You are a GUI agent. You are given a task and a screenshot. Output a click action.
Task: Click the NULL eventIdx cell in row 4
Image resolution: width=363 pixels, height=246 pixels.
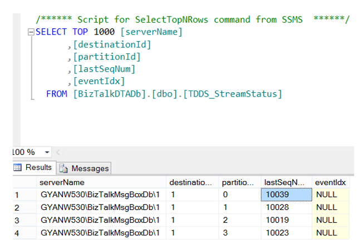pyautogui.click(x=331, y=233)
